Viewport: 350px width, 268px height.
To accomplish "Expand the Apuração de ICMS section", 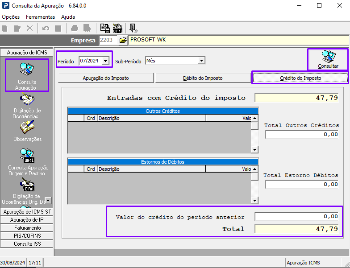I will [x=27, y=53].
